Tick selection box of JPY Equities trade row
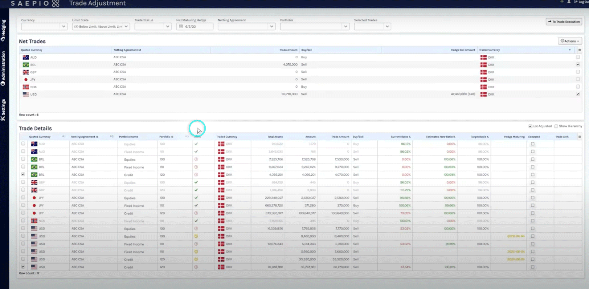 tap(23, 197)
